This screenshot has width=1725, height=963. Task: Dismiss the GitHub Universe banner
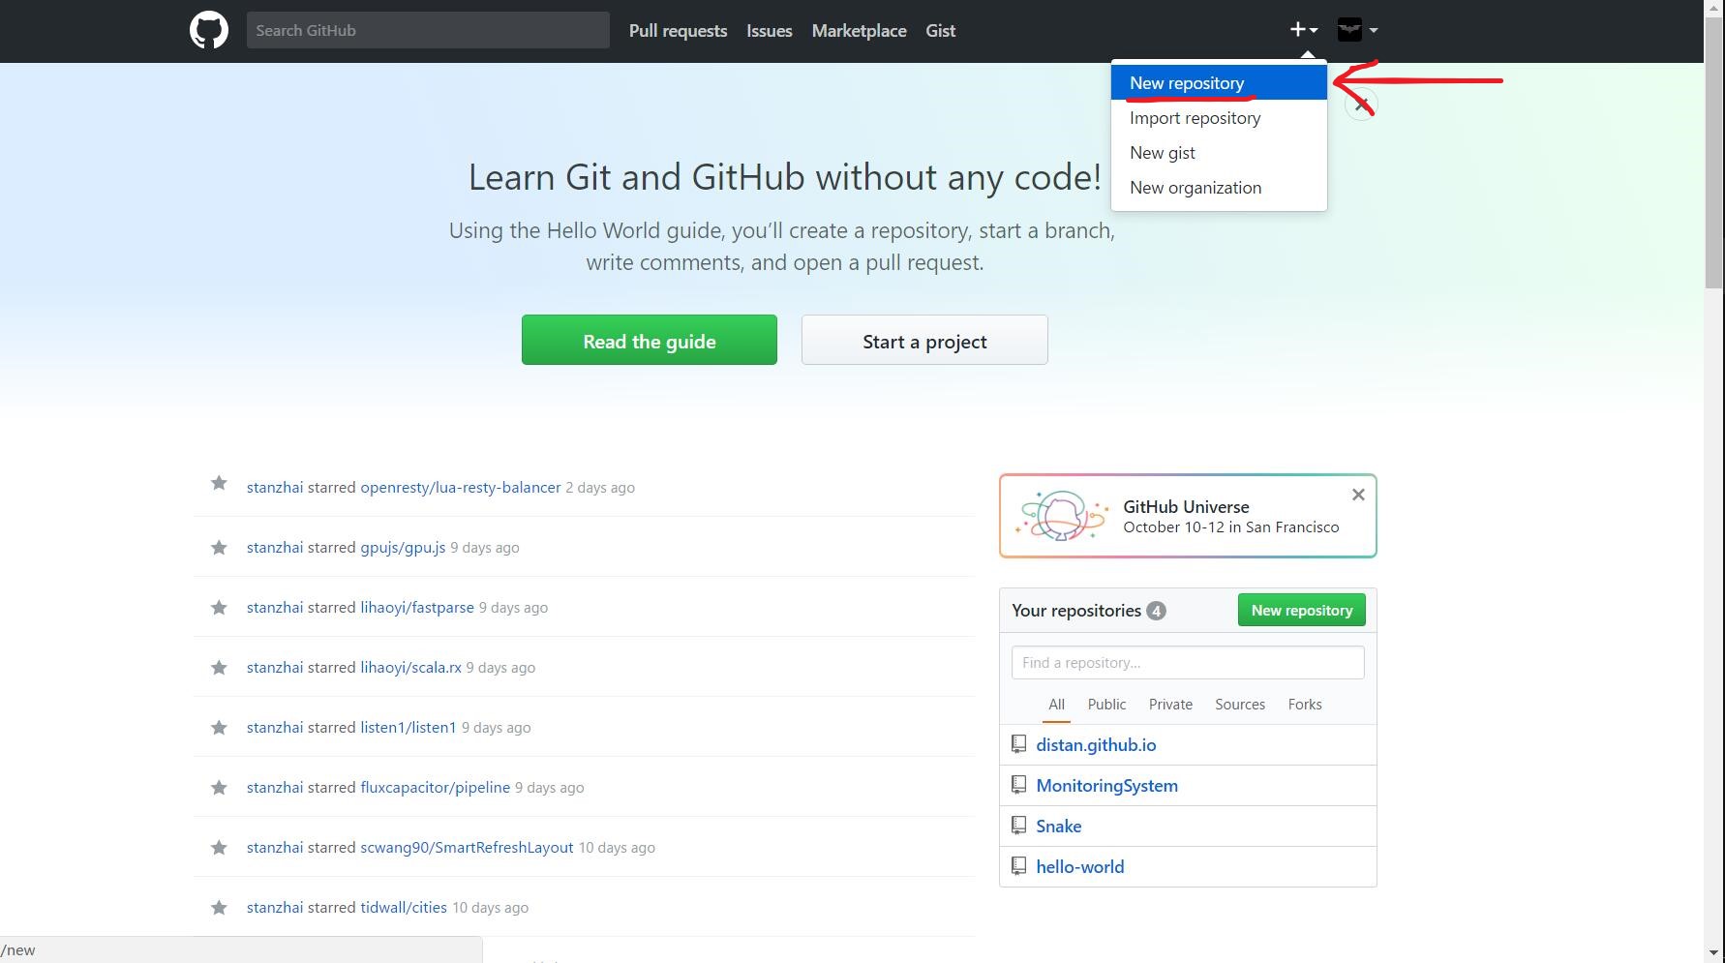coord(1358,495)
